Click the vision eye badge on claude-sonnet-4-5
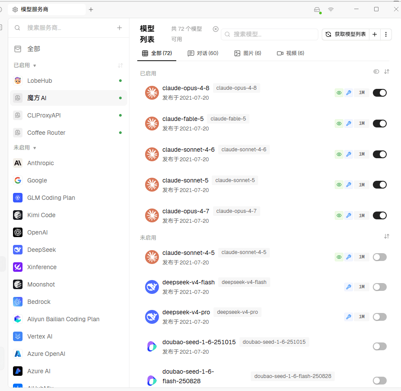This screenshot has width=401, height=391. tap(339, 257)
